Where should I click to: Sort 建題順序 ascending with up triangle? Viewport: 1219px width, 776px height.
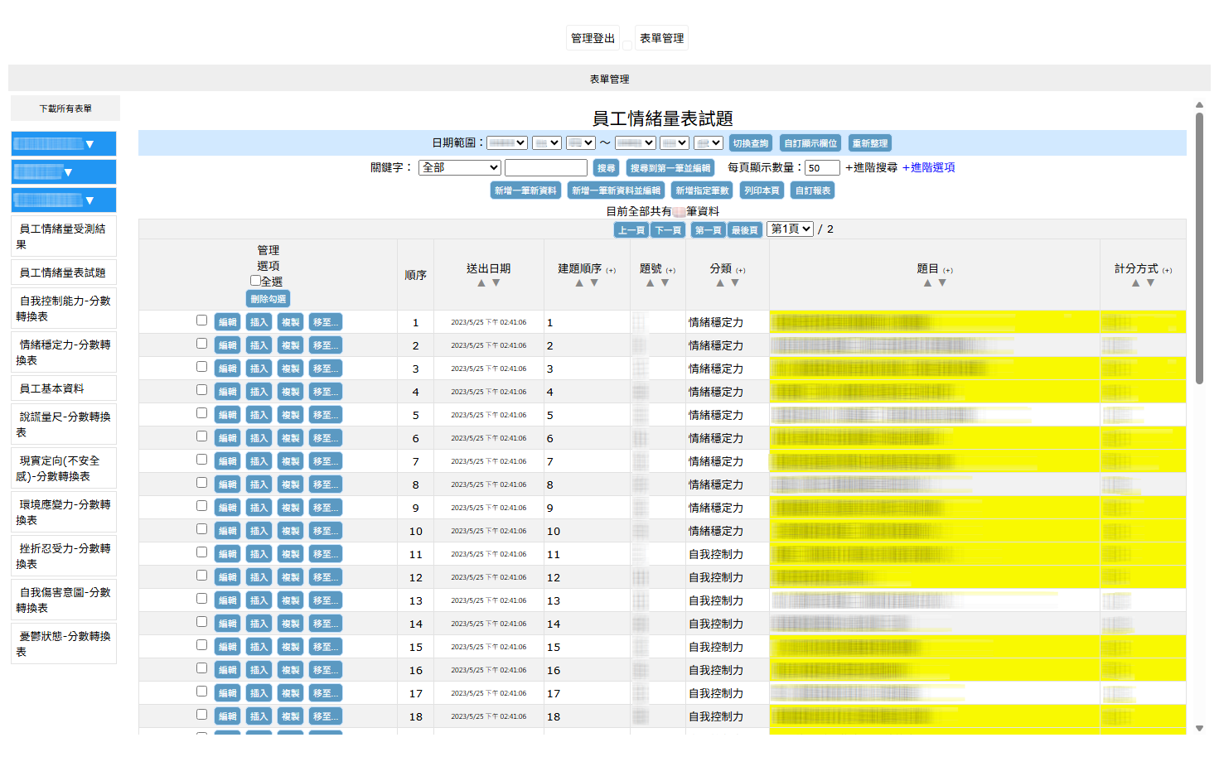pos(579,283)
